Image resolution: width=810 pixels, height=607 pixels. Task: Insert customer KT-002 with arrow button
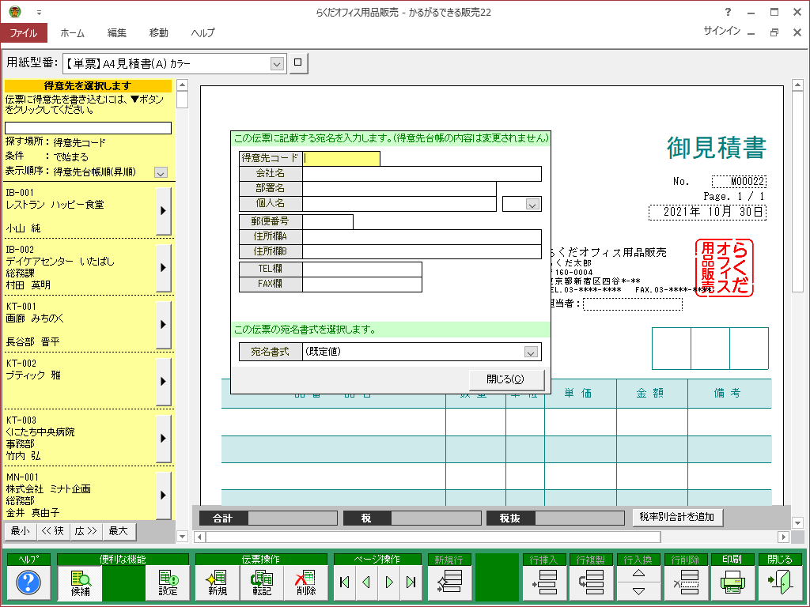[163, 382]
